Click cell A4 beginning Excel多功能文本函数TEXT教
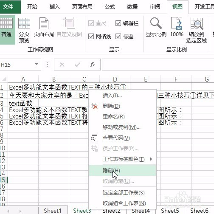The image size is (214, 214). pyautogui.click(x=23, y=110)
